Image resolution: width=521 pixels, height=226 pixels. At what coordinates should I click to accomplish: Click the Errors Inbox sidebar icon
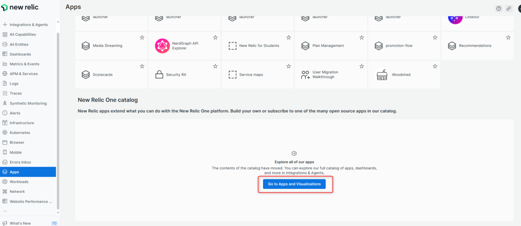pyautogui.click(x=5, y=162)
